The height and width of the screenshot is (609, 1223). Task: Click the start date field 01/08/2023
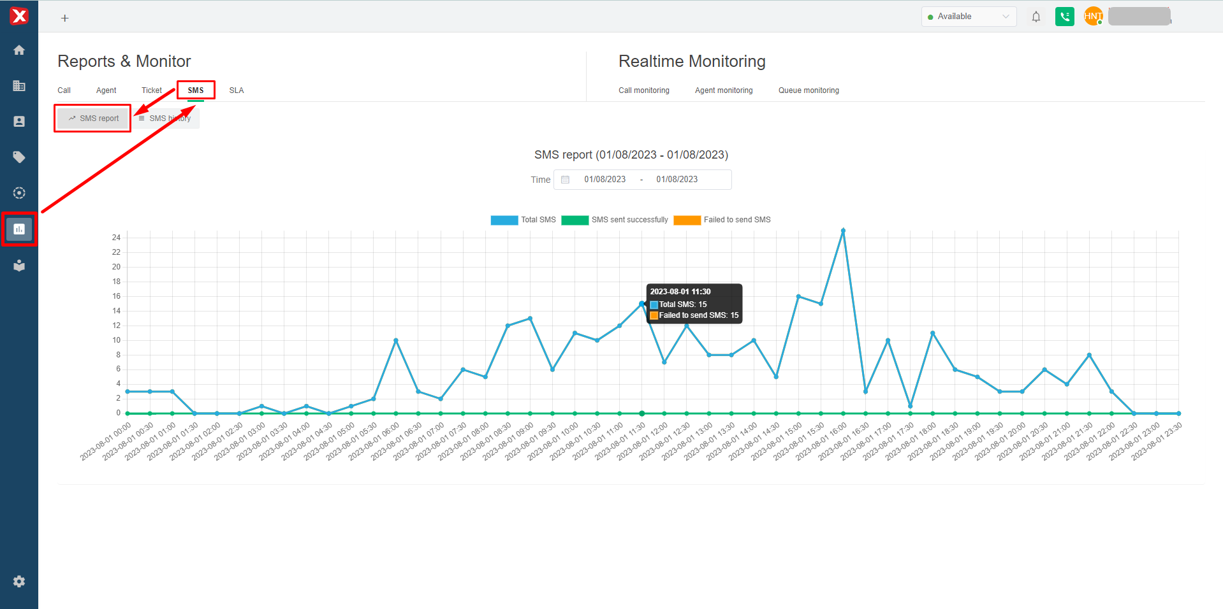click(604, 180)
